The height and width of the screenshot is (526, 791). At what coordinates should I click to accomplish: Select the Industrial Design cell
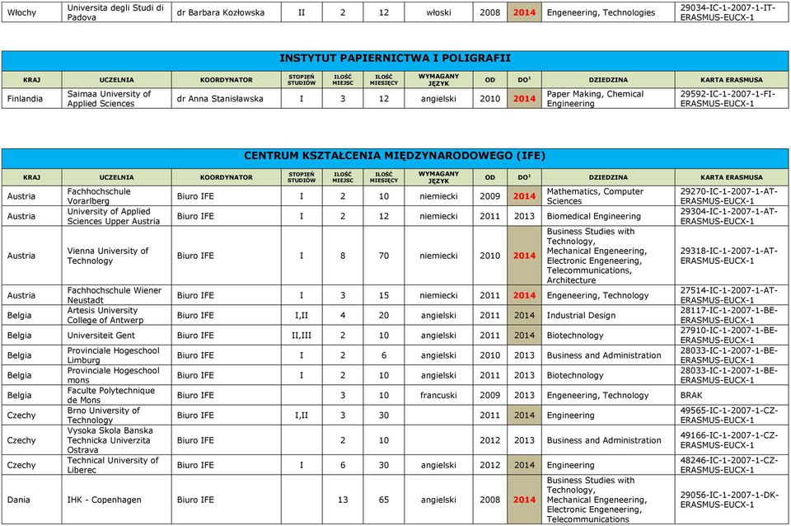(x=608, y=316)
